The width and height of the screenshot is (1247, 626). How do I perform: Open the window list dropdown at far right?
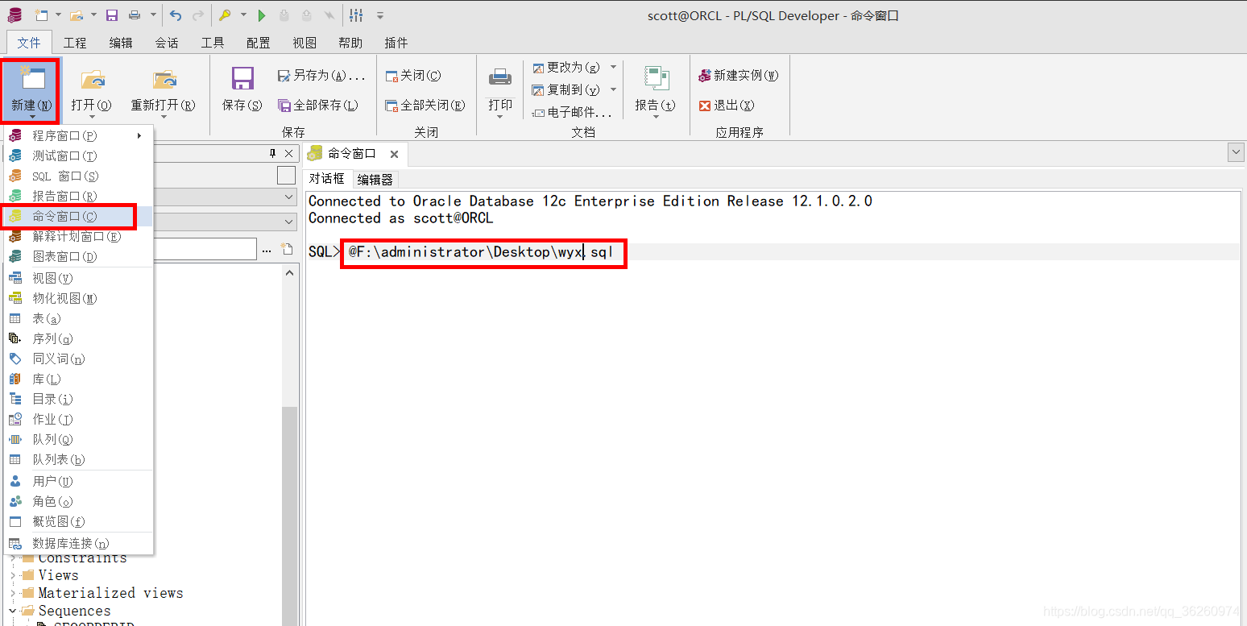tap(1236, 152)
